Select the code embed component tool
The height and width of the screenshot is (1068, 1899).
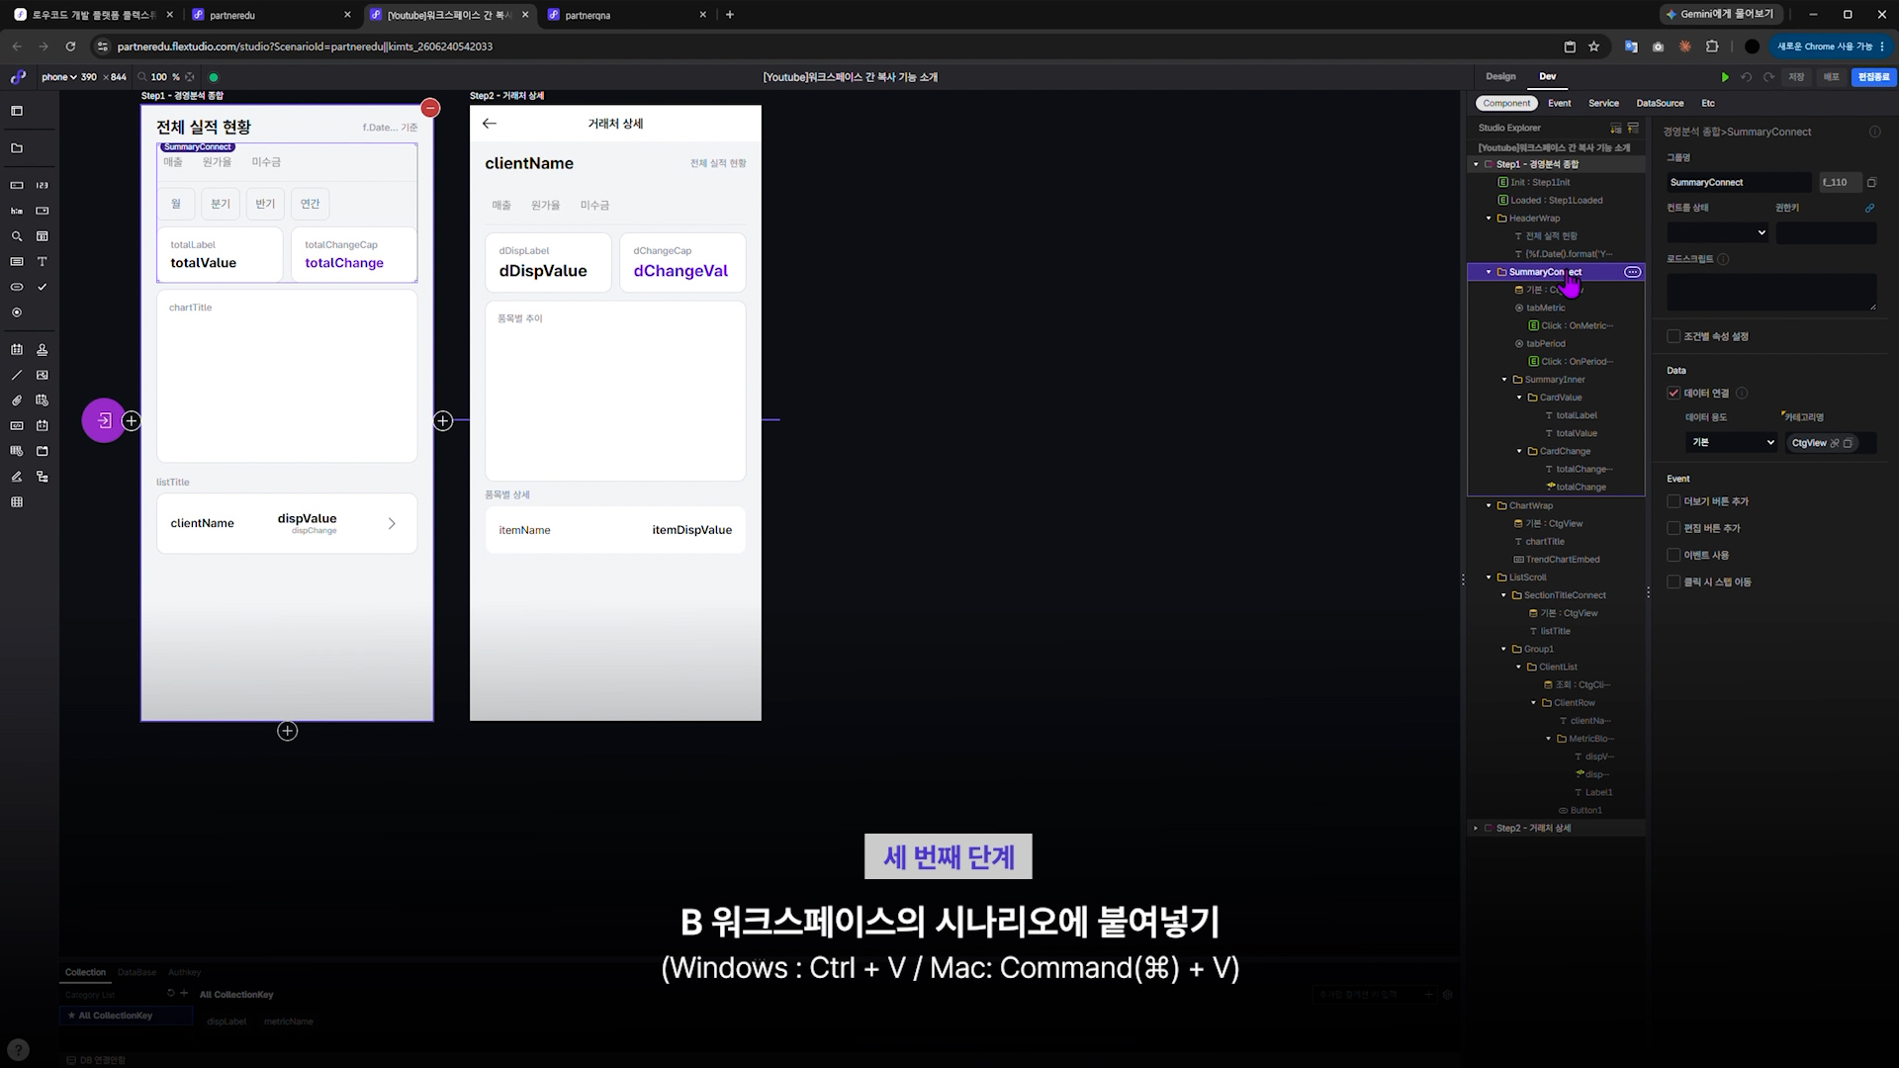17,426
